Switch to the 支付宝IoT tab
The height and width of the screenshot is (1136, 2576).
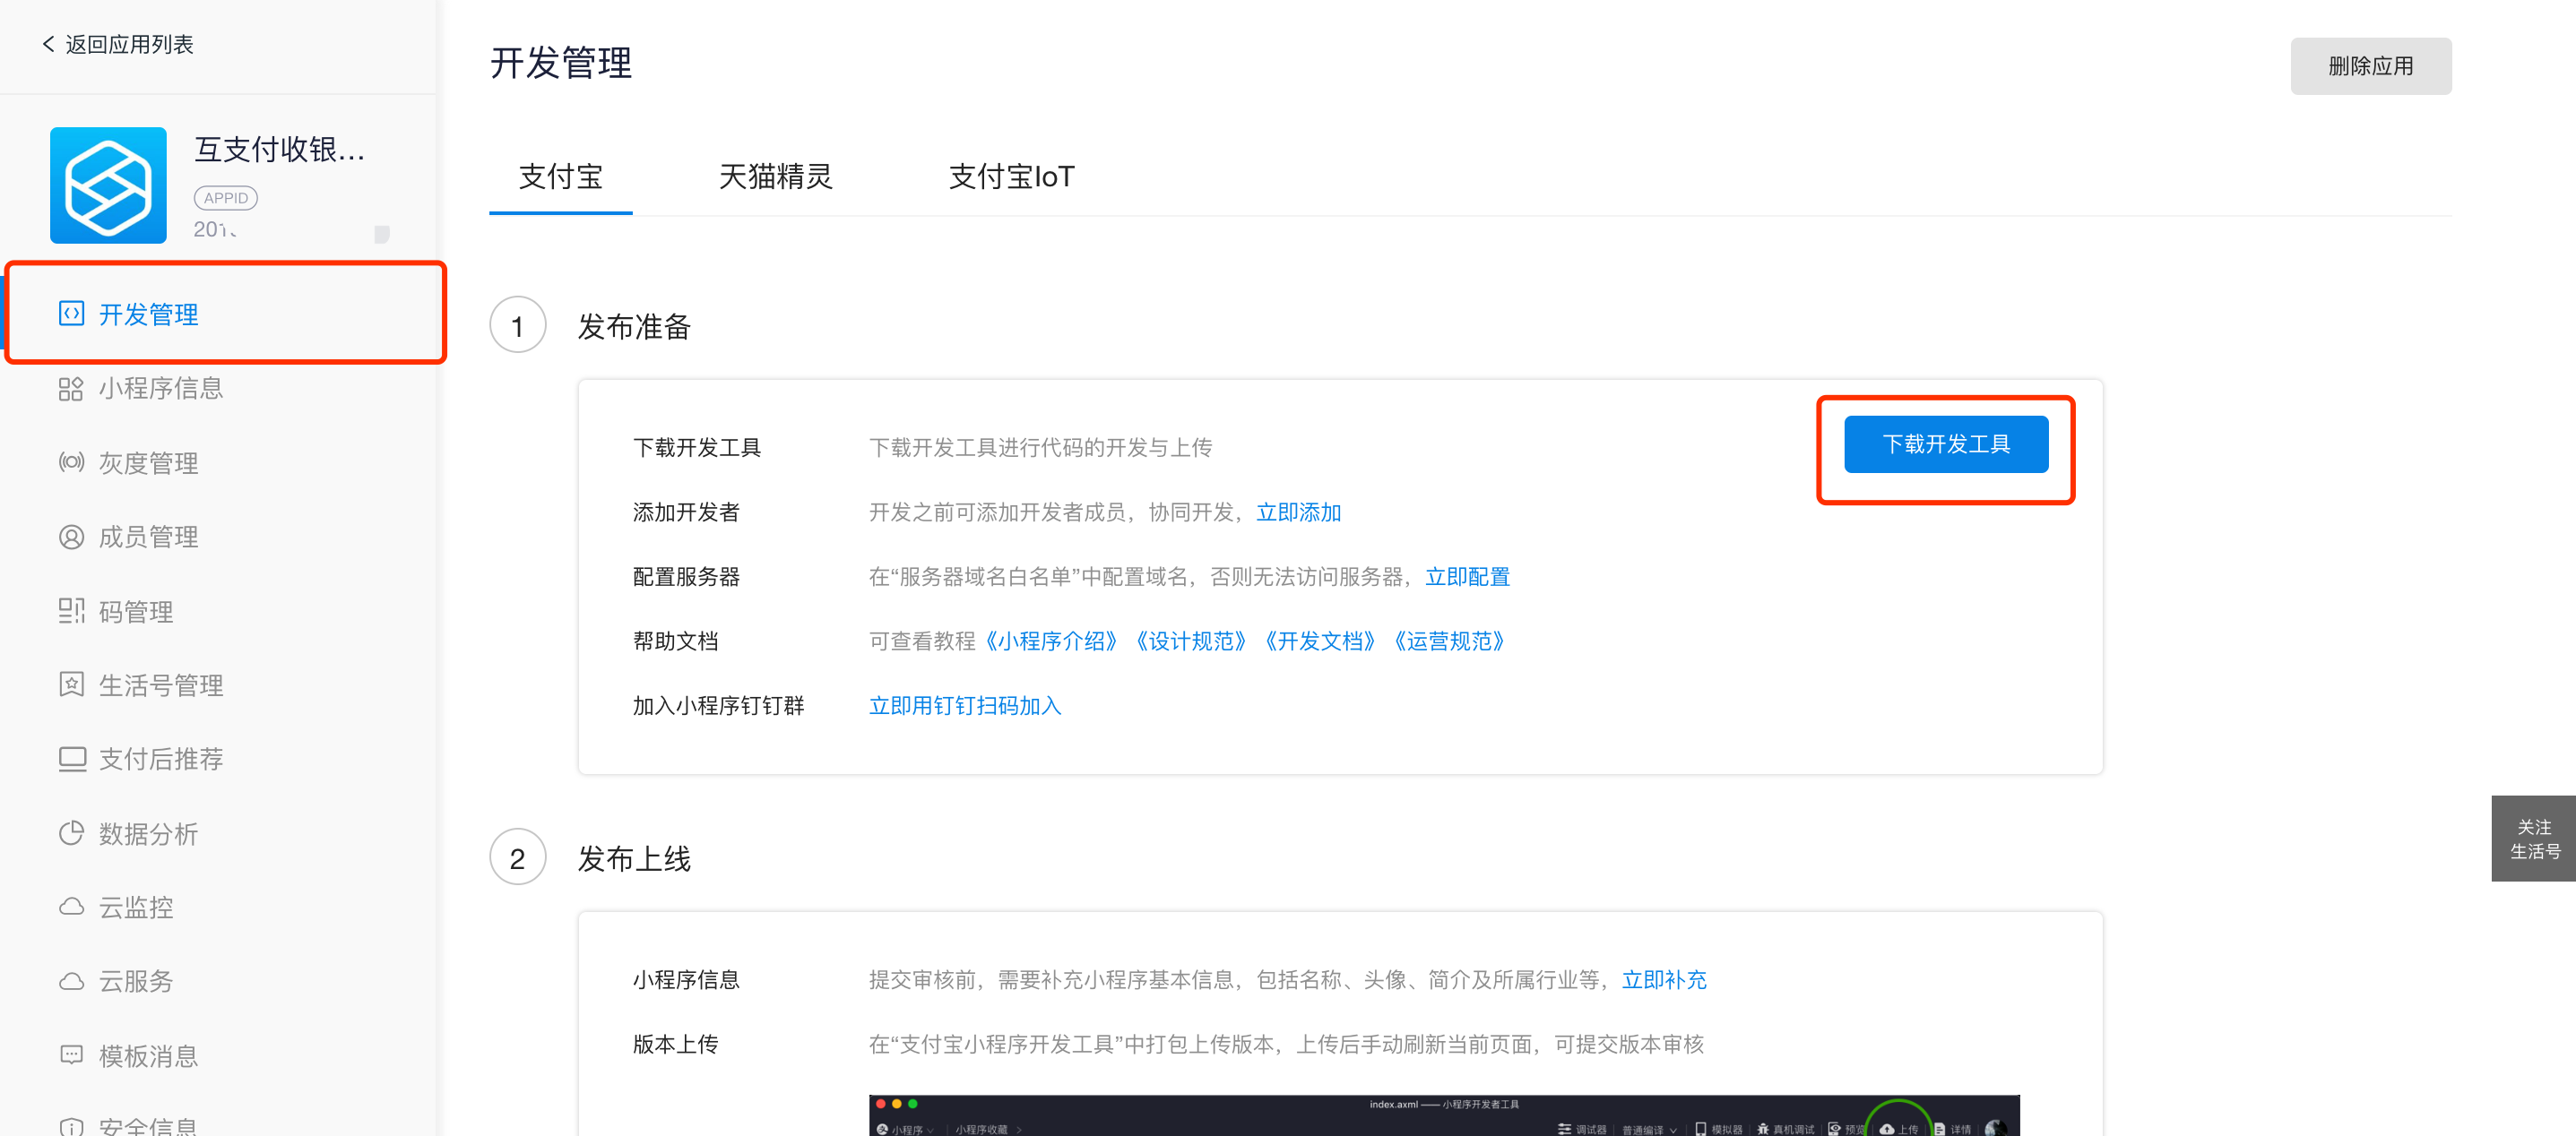(x=1011, y=176)
